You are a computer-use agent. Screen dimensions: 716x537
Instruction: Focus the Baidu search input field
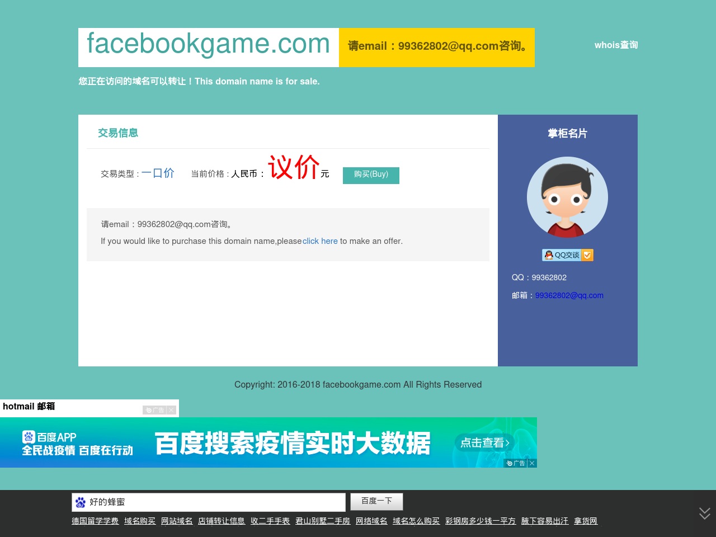pyautogui.click(x=209, y=502)
